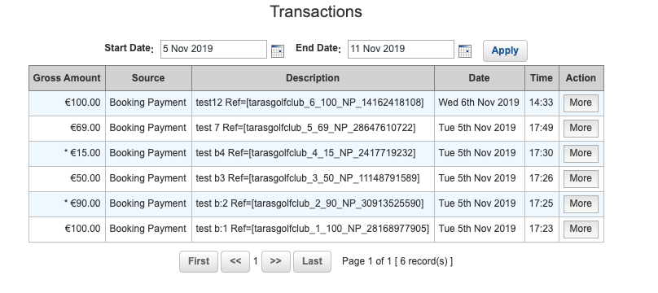Select the €50.00 amount cell

point(67,178)
